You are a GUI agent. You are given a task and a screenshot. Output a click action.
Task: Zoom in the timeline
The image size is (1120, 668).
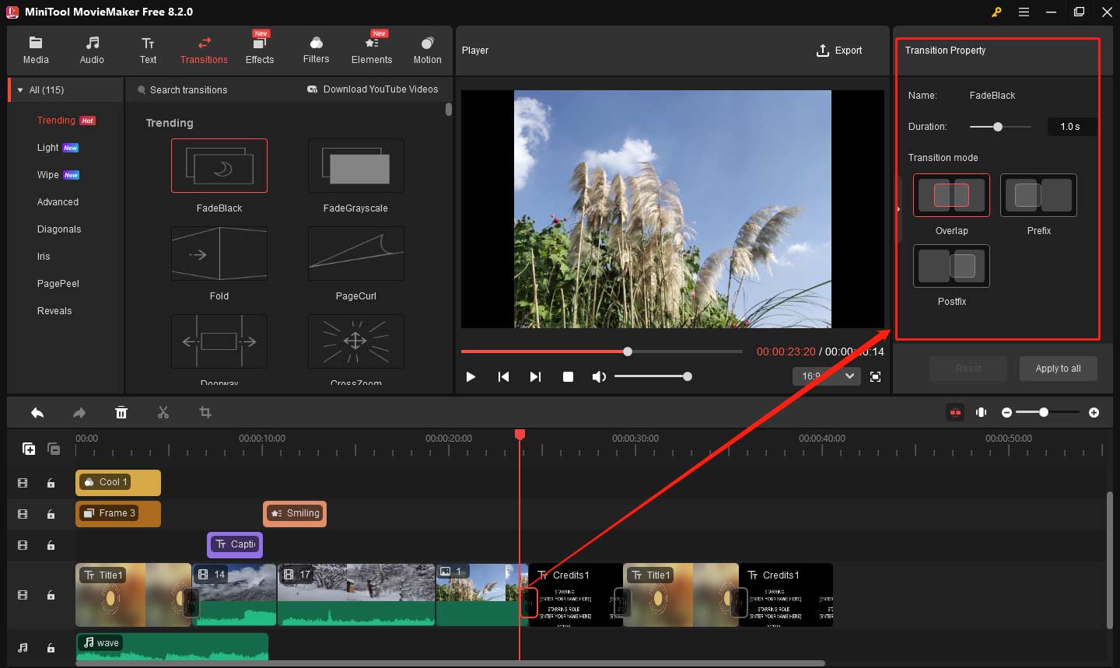tap(1094, 412)
